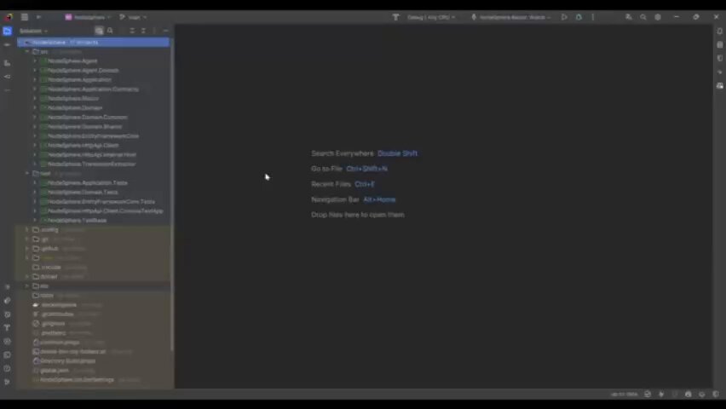The image size is (726, 409).
Task: Select NodeSphere.TestBase project
Action: pos(78,221)
